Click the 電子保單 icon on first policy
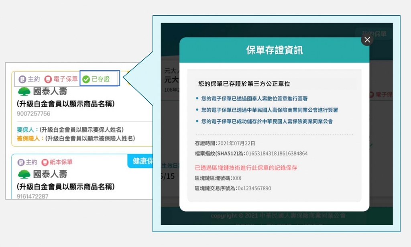 [48, 79]
